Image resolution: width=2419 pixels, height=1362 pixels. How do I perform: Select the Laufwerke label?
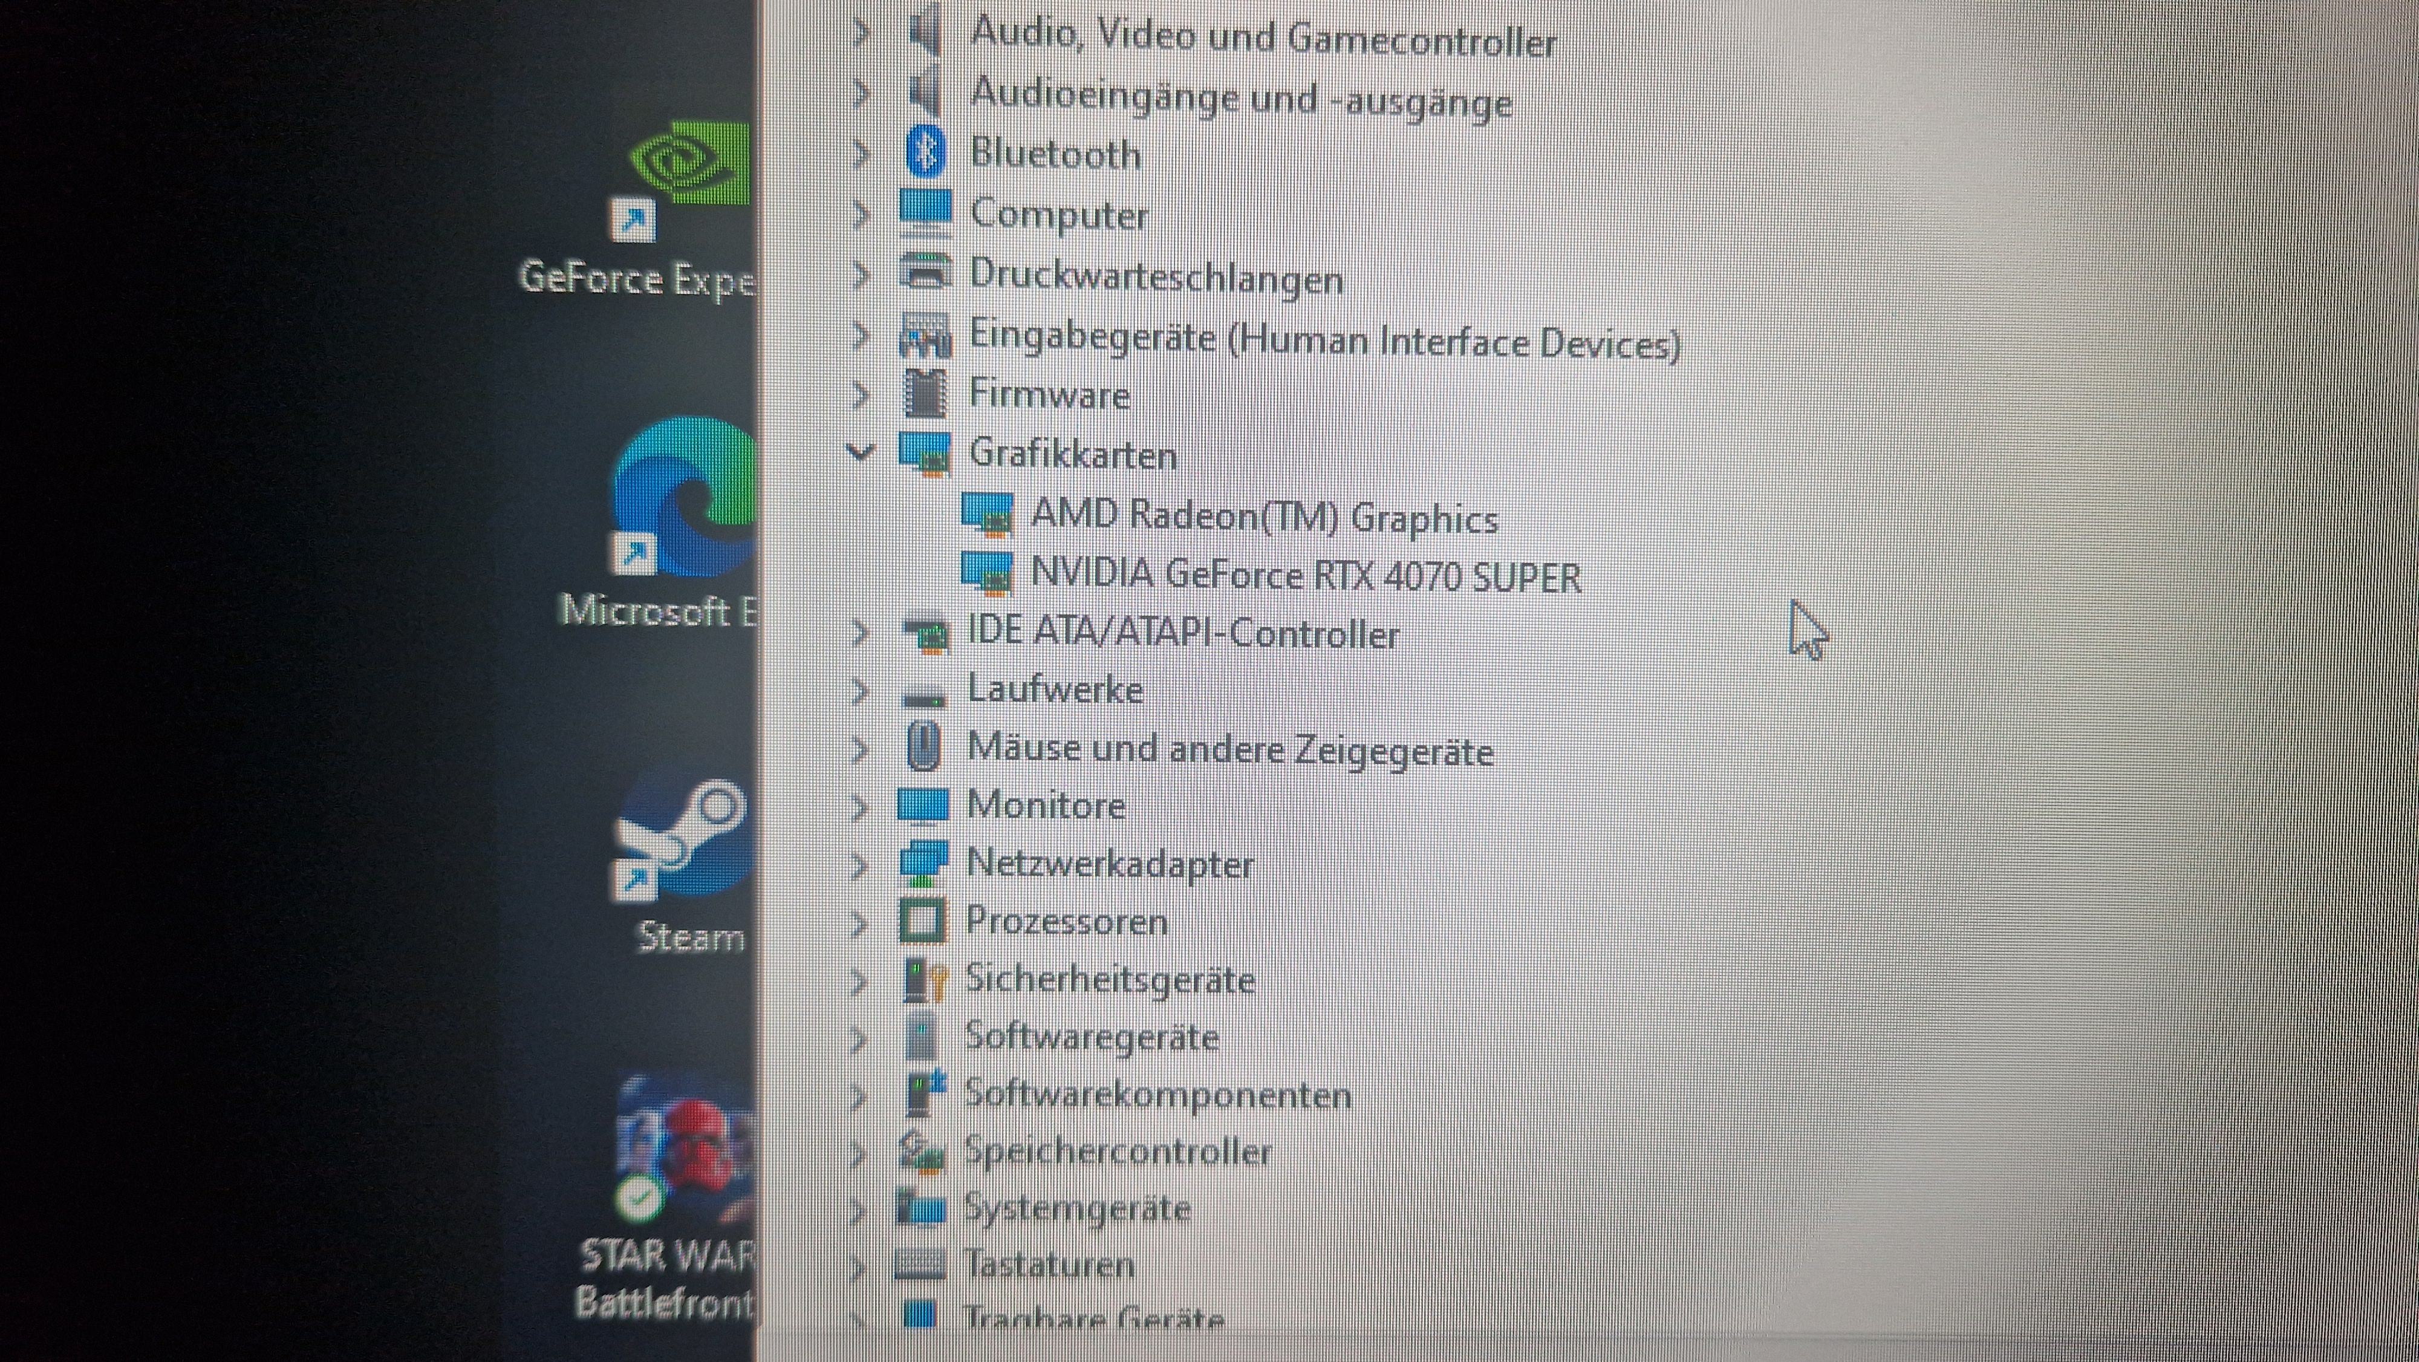coord(1055,689)
